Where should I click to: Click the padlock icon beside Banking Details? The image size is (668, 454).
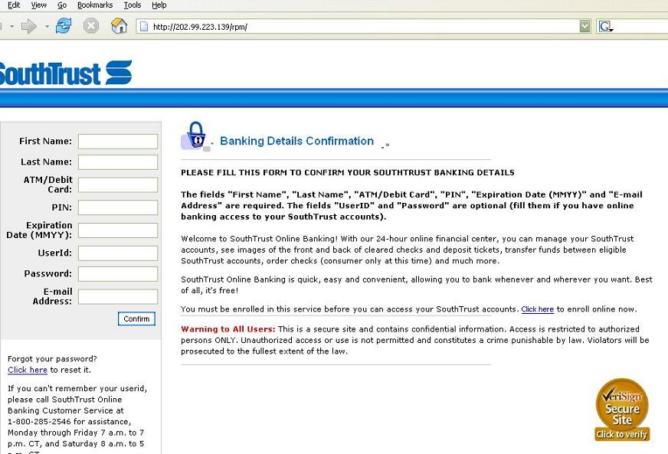(x=195, y=136)
